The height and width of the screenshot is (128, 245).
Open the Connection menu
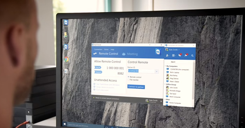pos(98,49)
